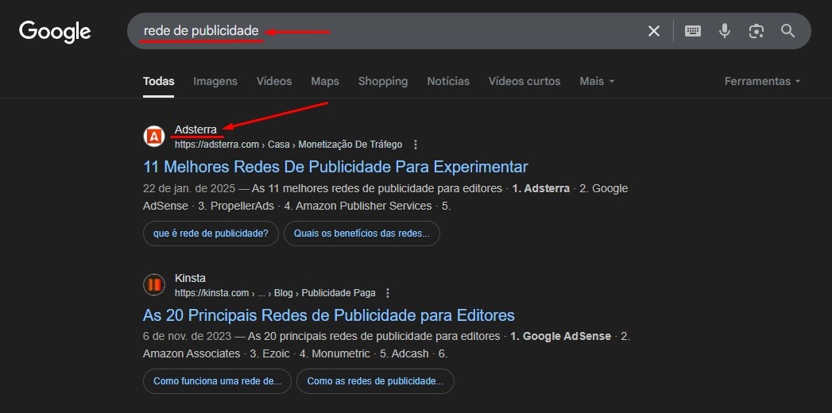The image size is (832, 413).
Task: Open more options menu for Adsterra result
Action: tap(416, 145)
